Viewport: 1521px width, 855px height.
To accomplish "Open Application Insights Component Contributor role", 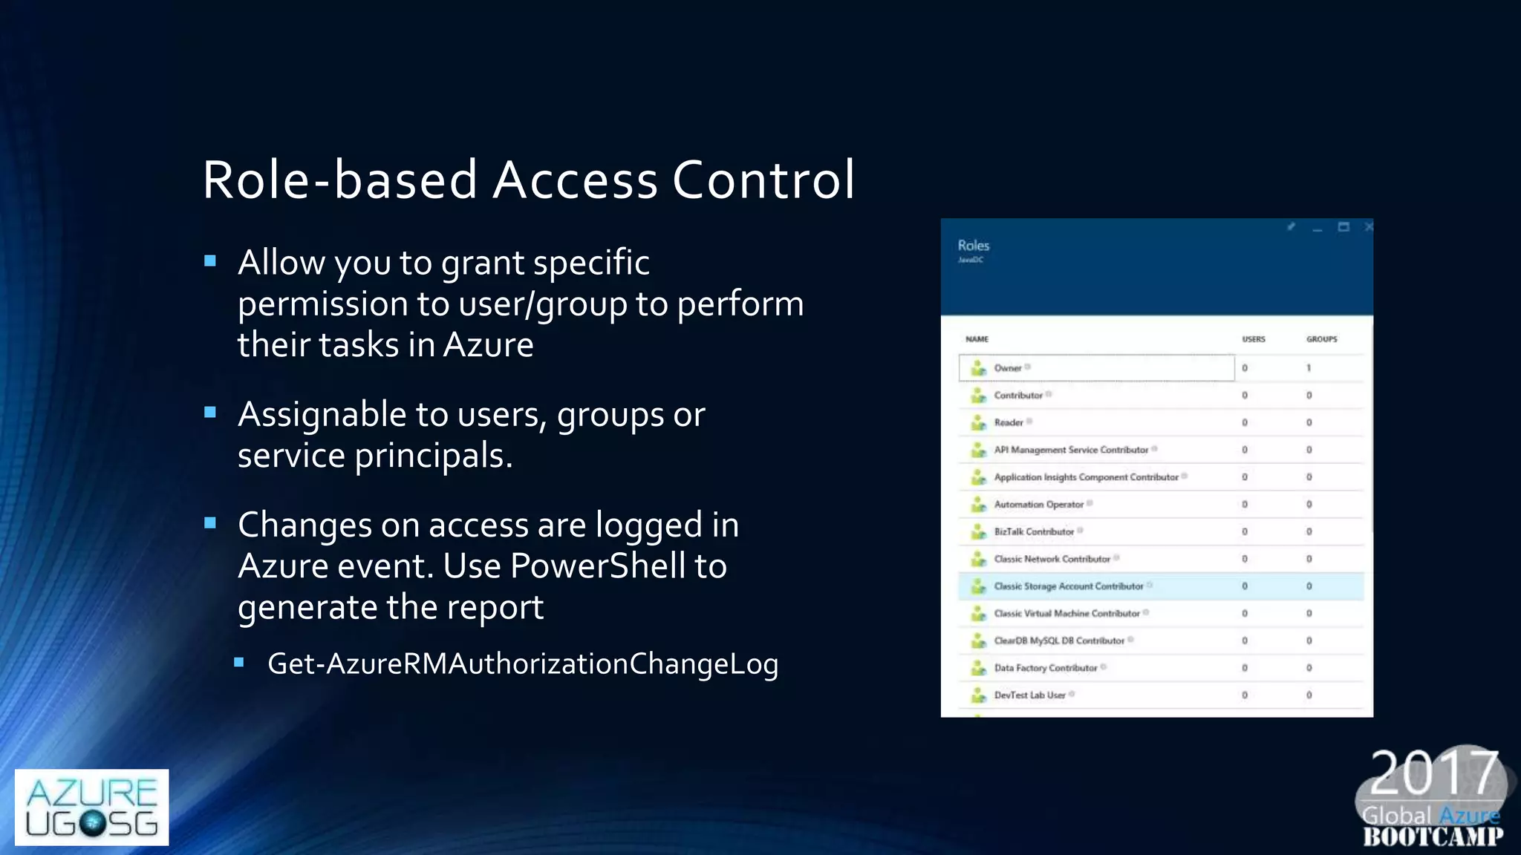I will [x=1087, y=477].
